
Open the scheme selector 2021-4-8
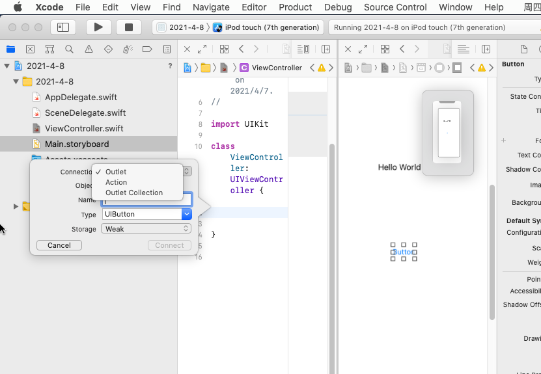pyautogui.click(x=181, y=27)
